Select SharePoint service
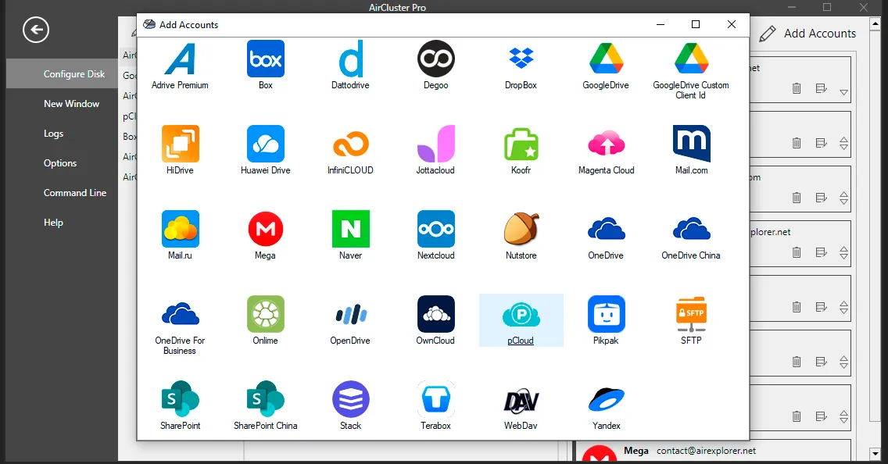This screenshot has height=464, width=888. pos(180,405)
